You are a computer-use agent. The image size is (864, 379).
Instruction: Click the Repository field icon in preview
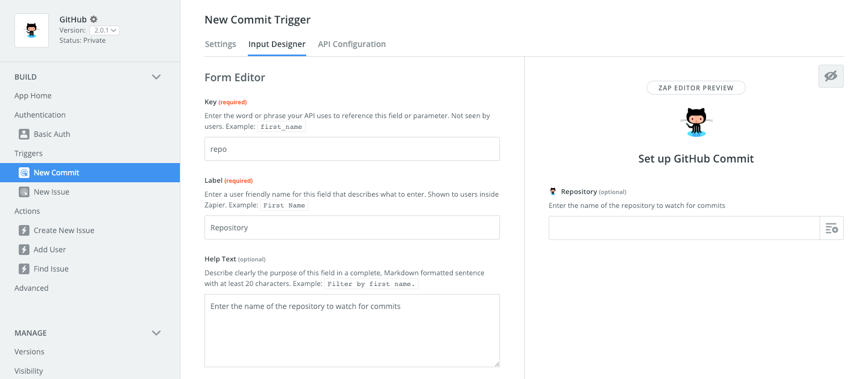[552, 191]
